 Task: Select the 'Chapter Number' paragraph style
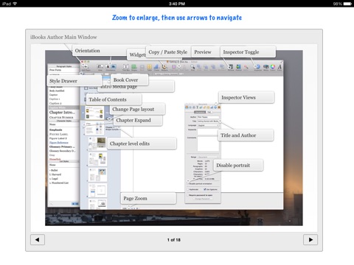point(61,117)
